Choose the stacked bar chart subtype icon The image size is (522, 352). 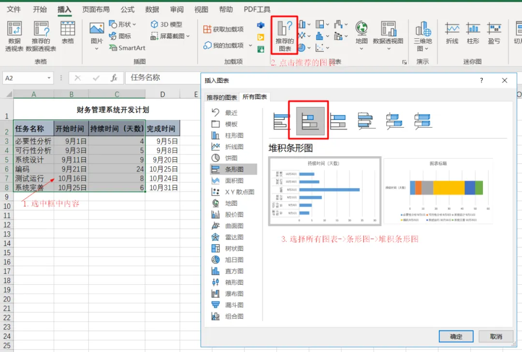[310, 121]
